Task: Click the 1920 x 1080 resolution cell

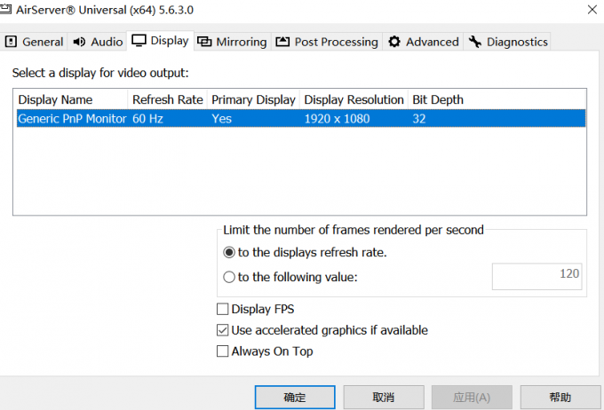Action: tap(337, 119)
